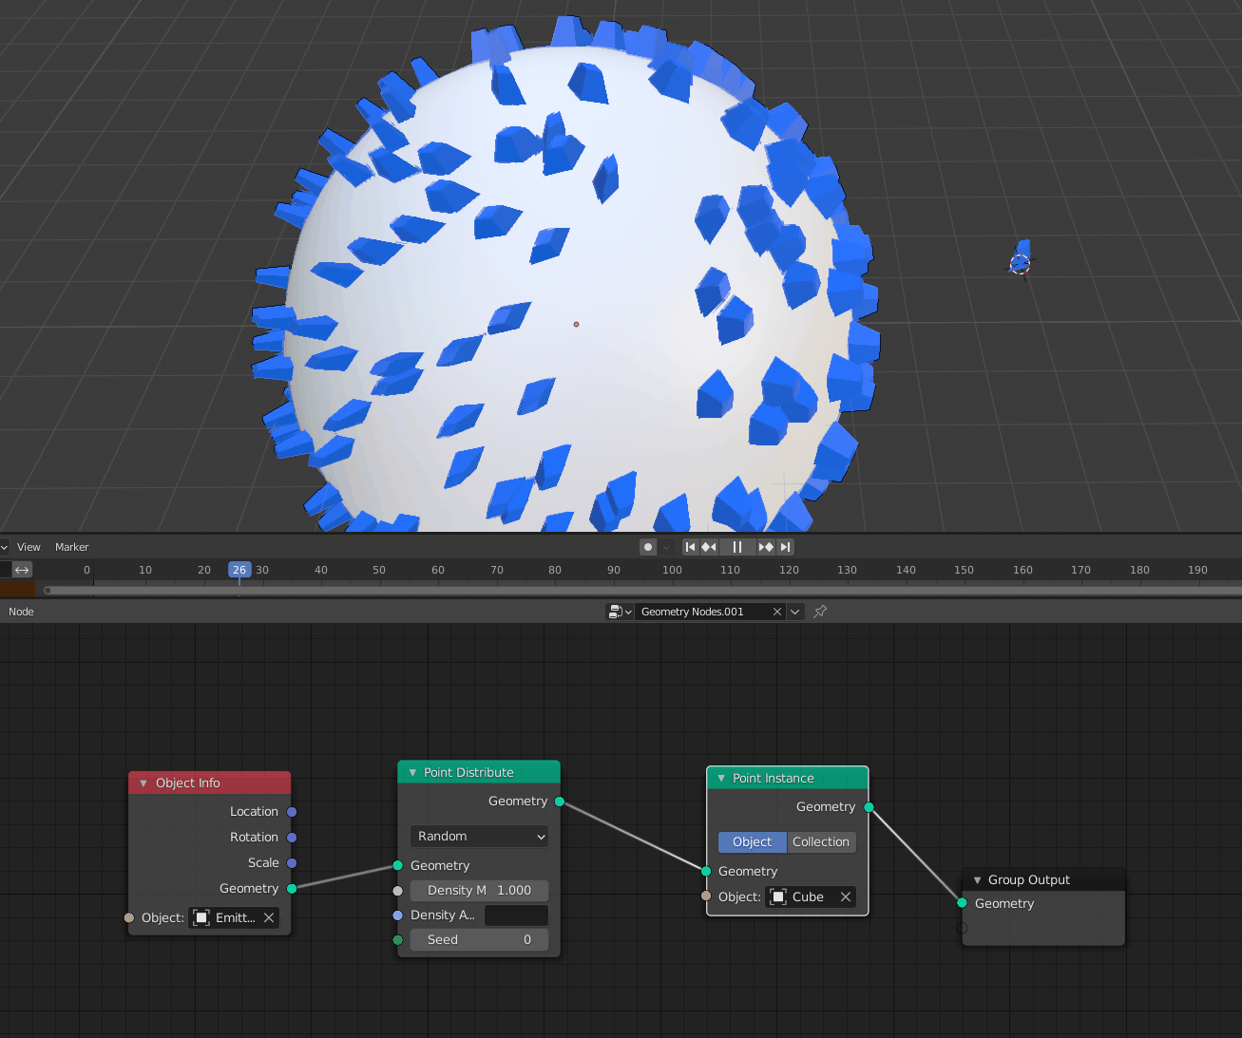Viewport: 1242px width, 1038px height.
Task: Open the timeline editor type dropdown arrow
Action: tap(5, 547)
